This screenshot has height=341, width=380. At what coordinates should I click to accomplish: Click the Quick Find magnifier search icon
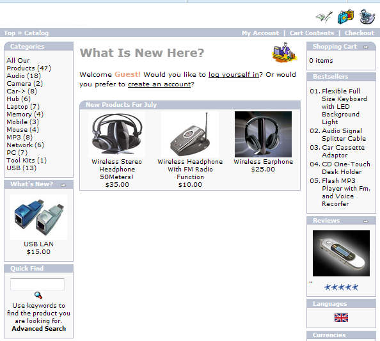click(x=38, y=295)
